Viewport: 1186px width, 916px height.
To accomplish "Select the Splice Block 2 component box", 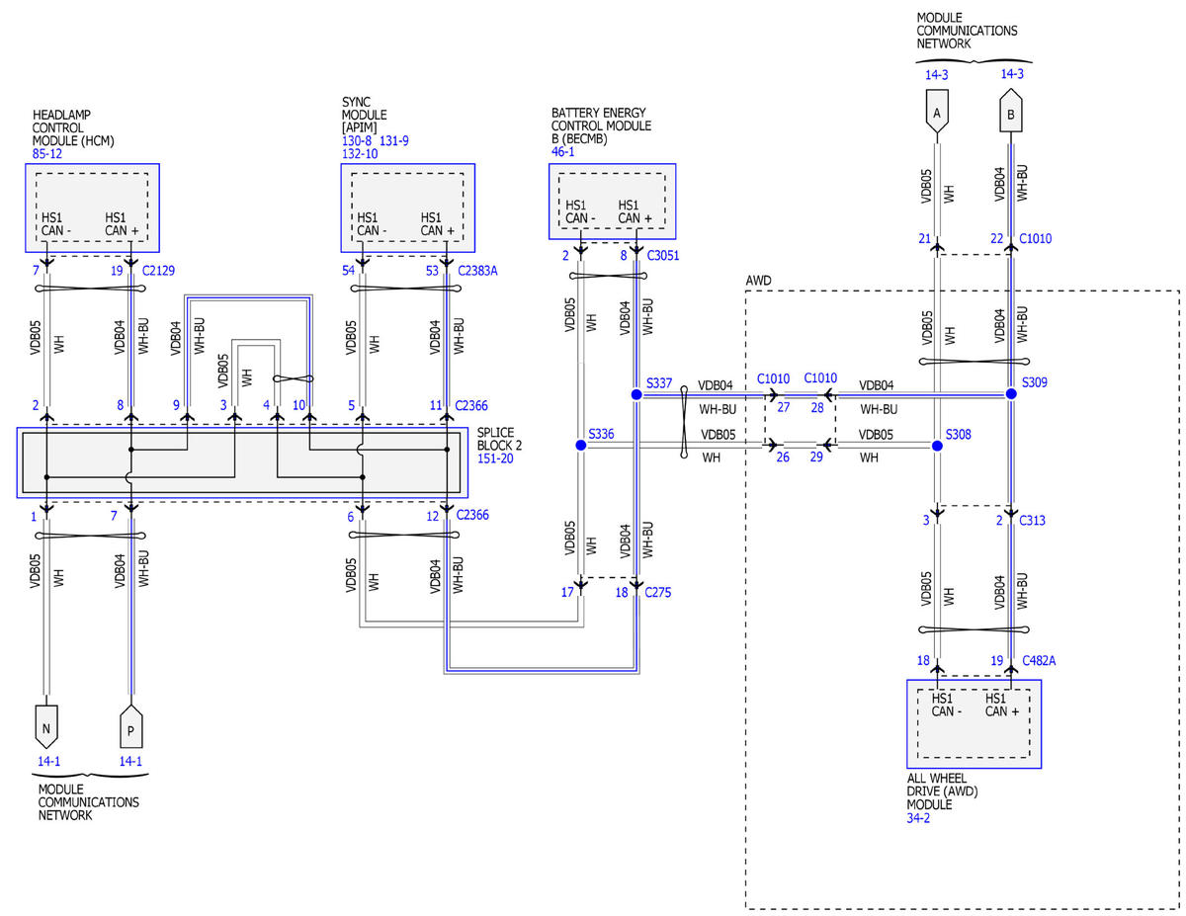I will click(242, 462).
